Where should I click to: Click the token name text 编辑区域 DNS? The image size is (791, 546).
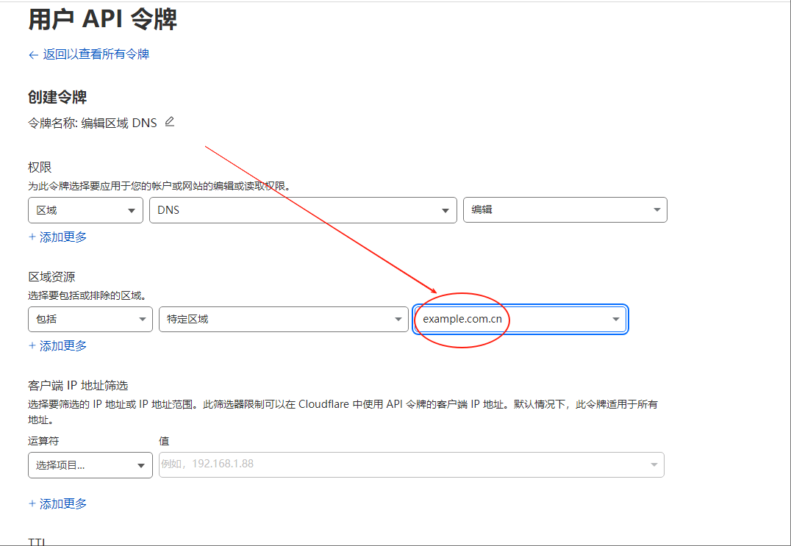coord(119,123)
